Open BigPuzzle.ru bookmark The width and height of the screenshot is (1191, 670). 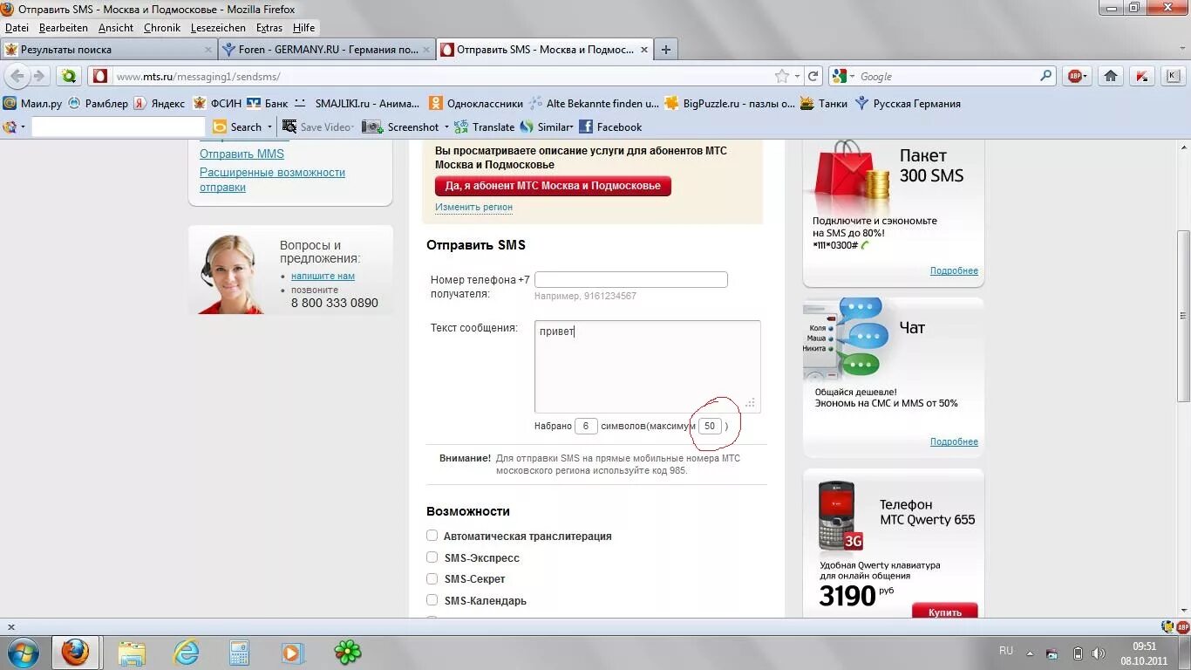(x=730, y=103)
